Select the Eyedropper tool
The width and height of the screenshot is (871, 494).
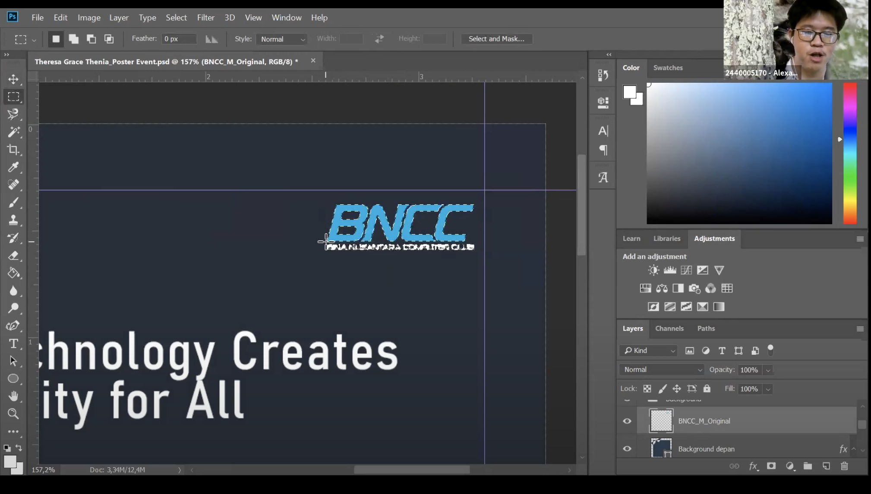[x=13, y=167]
